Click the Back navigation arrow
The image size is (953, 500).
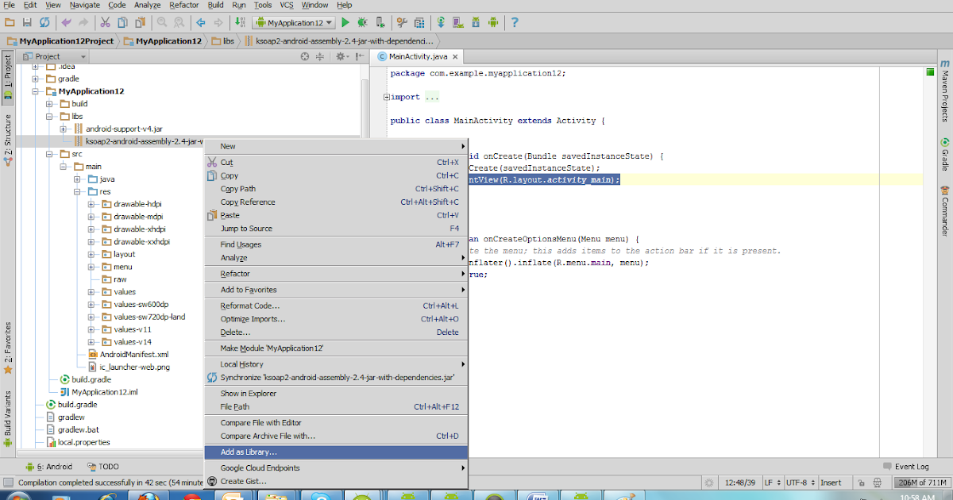pyautogui.click(x=201, y=23)
